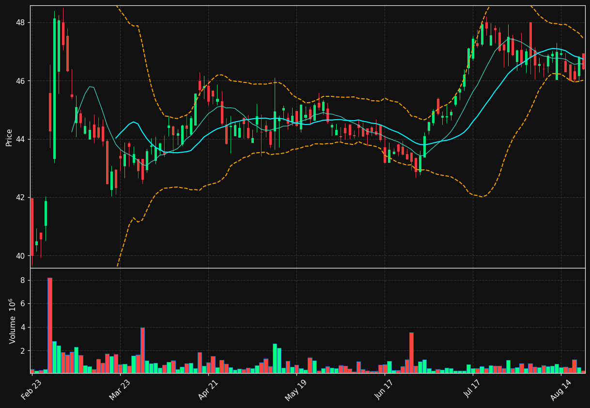Click the 'Feb 23' date label
Image resolution: width=590 pixels, height=408 pixels.
click(x=31, y=390)
